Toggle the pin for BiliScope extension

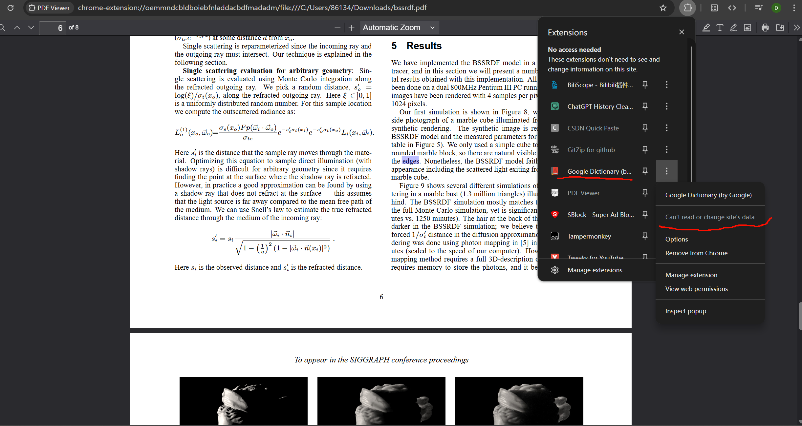[645, 85]
